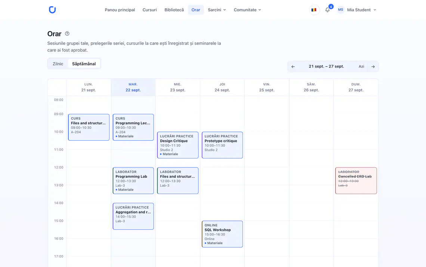Open Panou principal page
Screen dimensions: 426x267
click(120, 10)
